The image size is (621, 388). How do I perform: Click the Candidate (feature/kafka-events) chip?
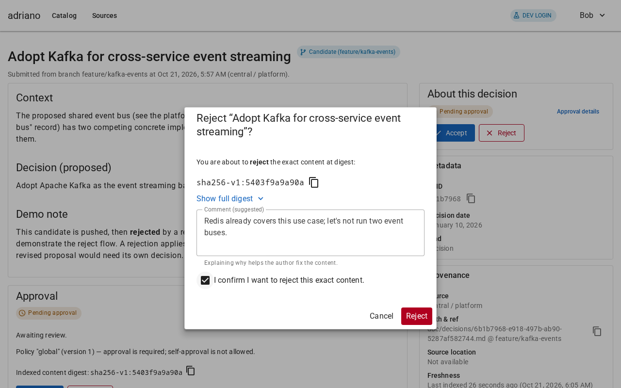(x=348, y=52)
